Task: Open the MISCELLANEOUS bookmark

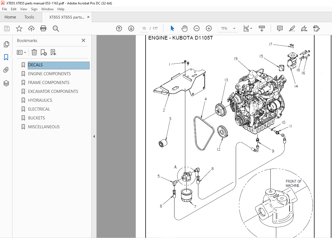Action: tap(44, 127)
